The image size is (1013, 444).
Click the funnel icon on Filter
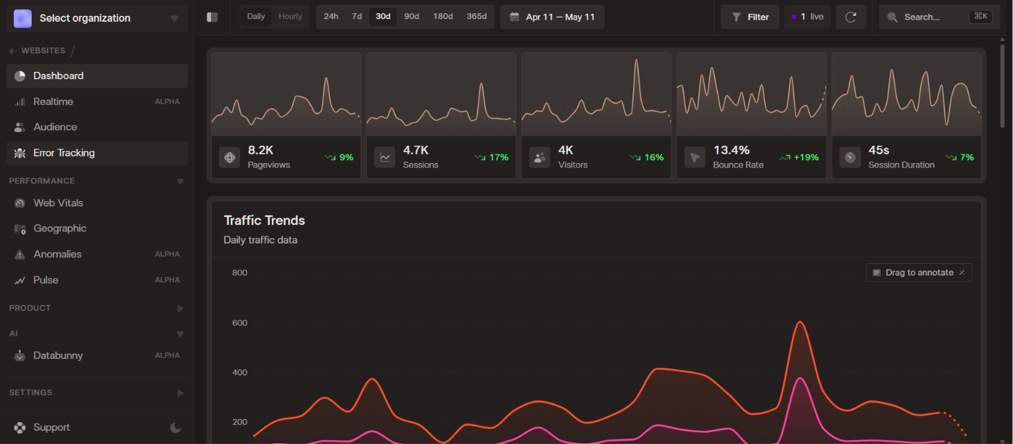pos(737,17)
